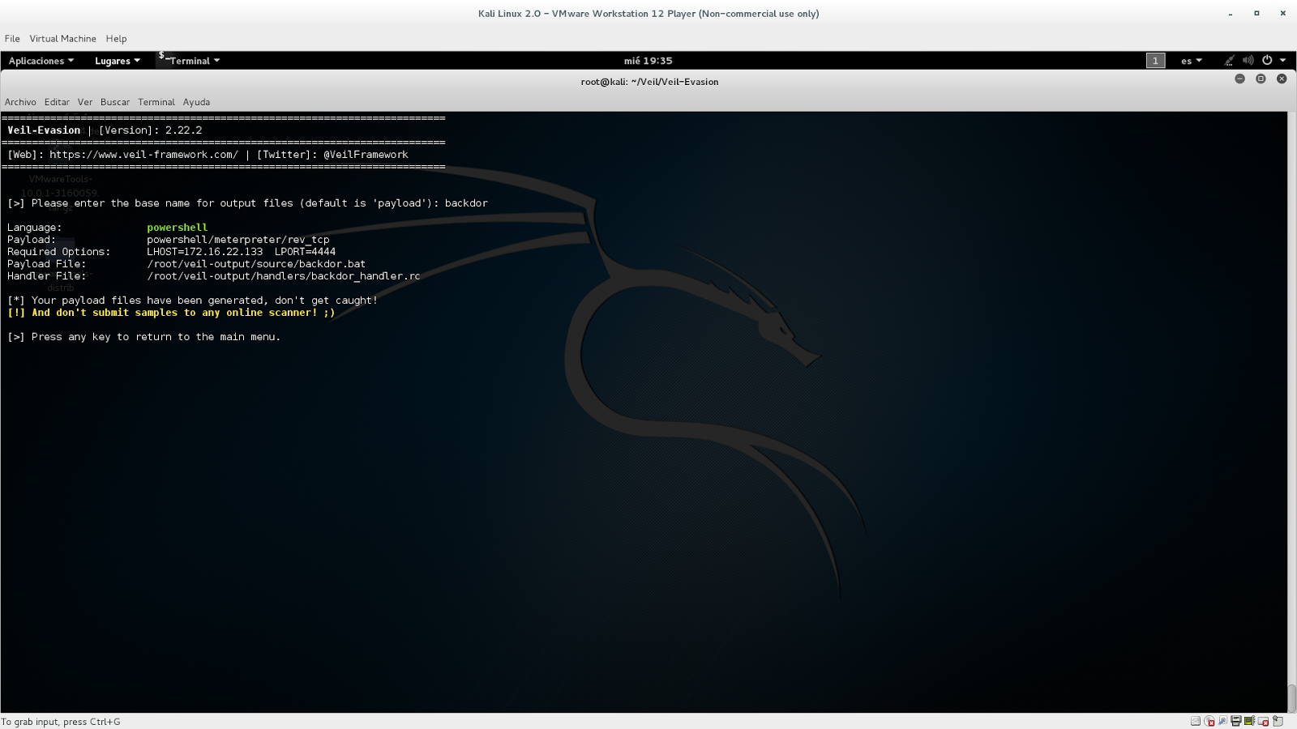Click the 'Your payload files have been generated' line
This screenshot has width=1297, height=729.
point(192,301)
